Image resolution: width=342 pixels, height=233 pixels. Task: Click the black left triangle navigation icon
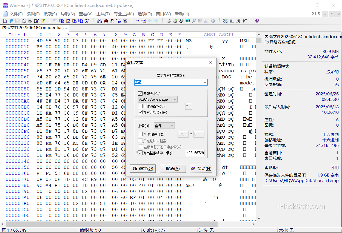tap(238, 21)
